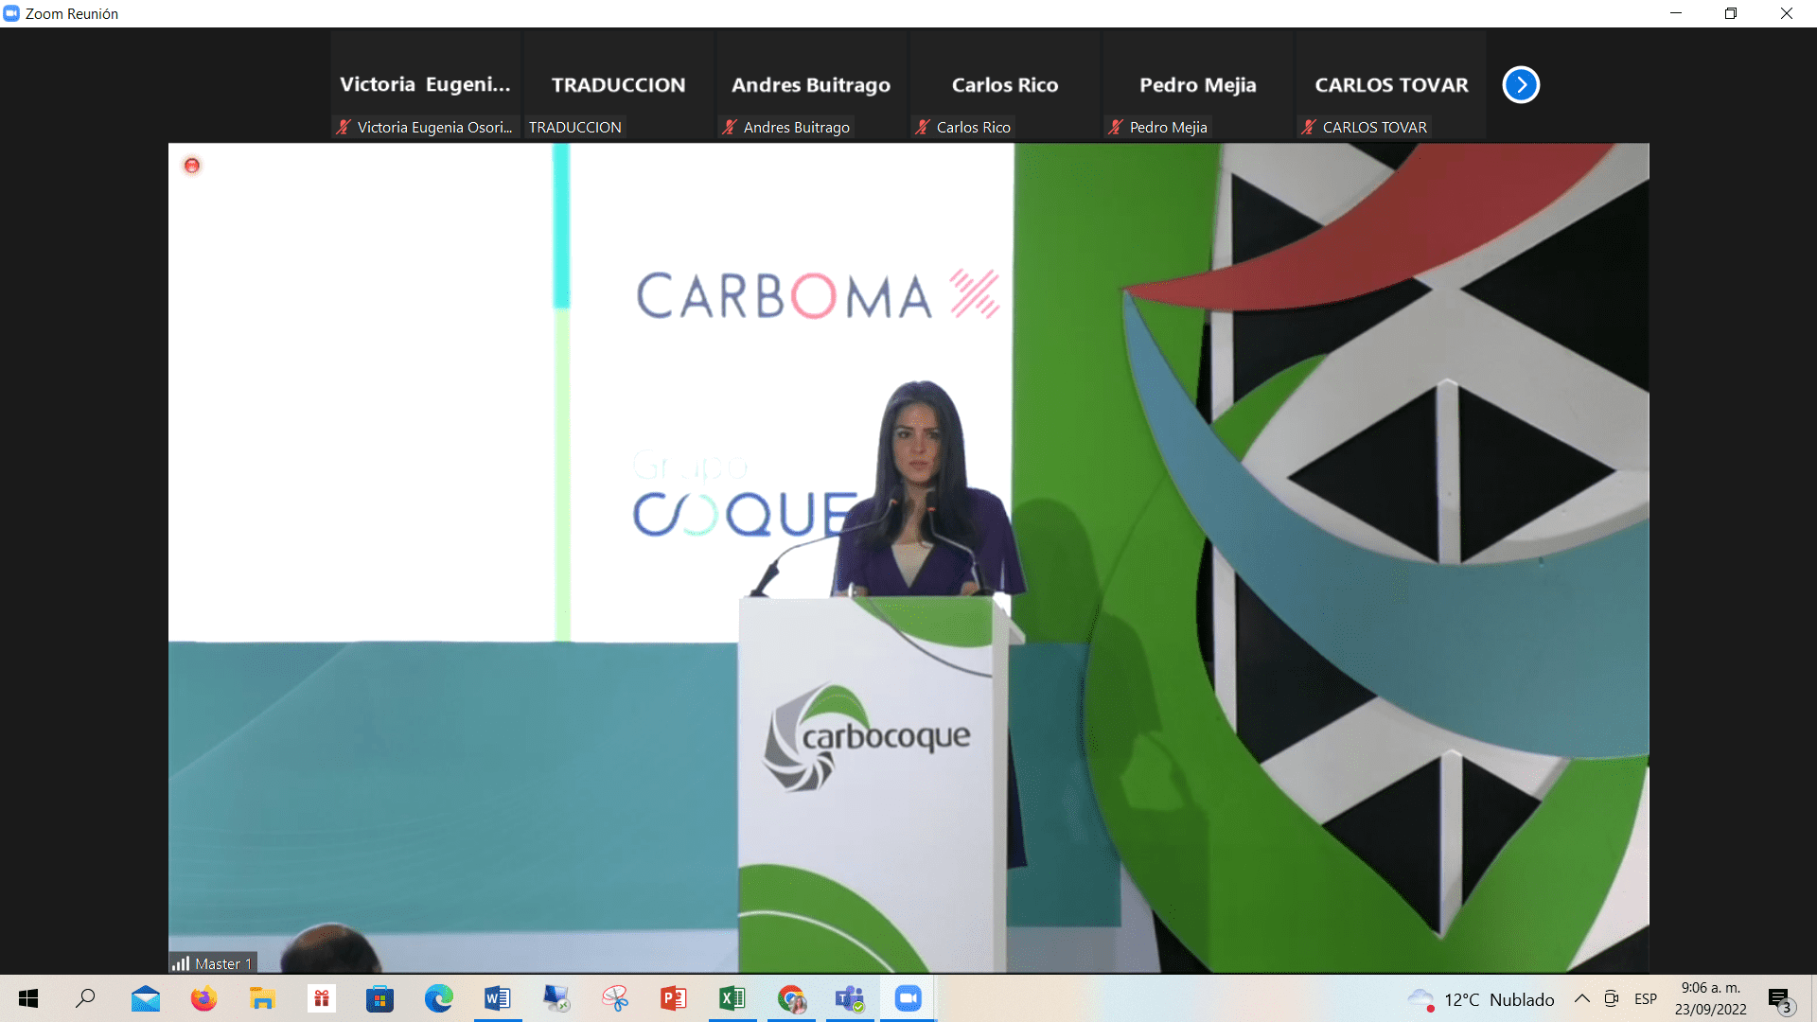Image resolution: width=1817 pixels, height=1022 pixels.
Task: Open the red gift box app on taskbar
Action: (x=322, y=998)
